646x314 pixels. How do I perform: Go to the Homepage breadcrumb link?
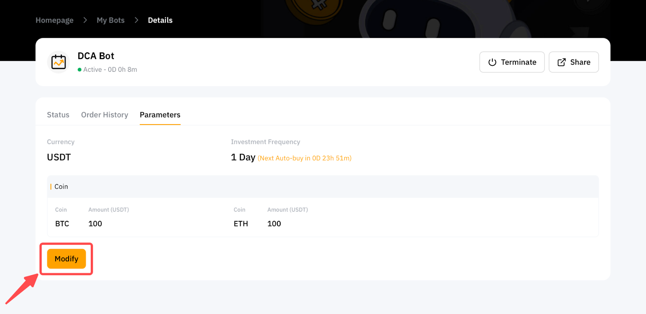pyautogui.click(x=55, y=20)
